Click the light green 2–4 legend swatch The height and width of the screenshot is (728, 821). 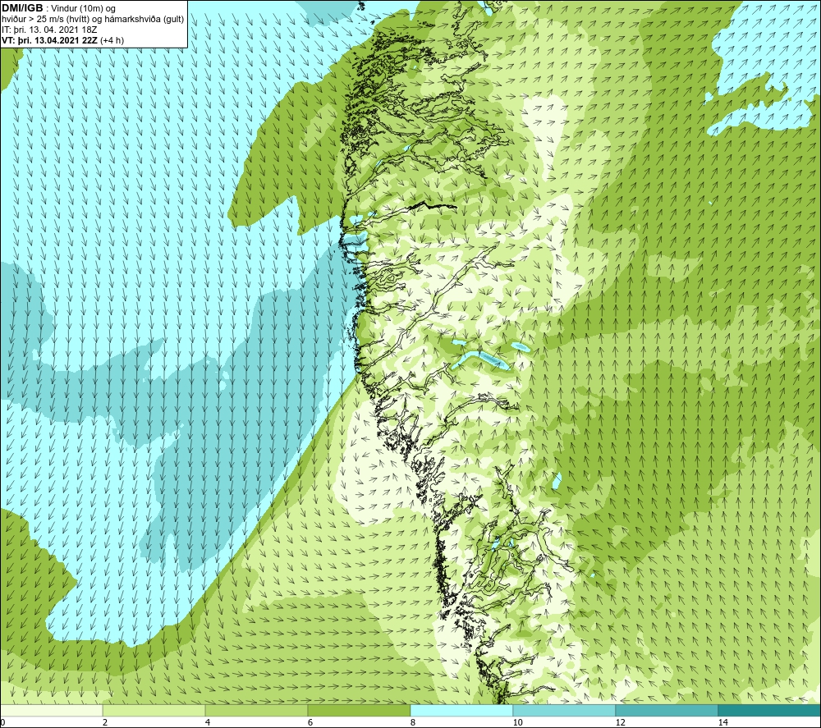pos(154,711)
